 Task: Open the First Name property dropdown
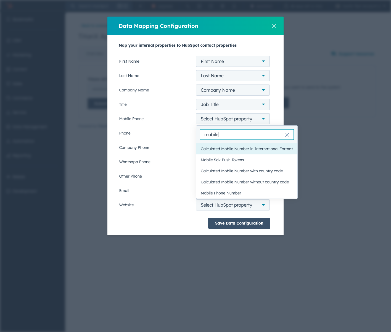coord(233,61)
